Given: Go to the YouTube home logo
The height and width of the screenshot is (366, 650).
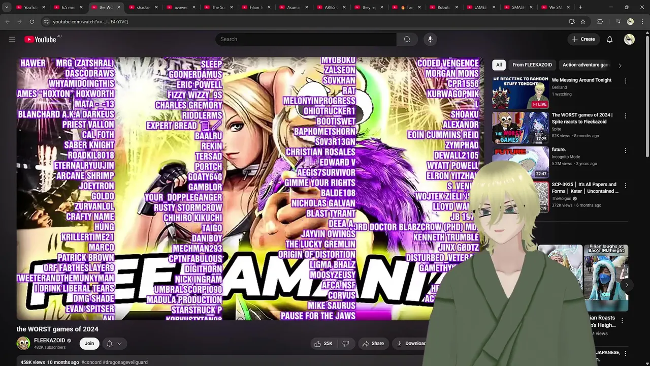Looking at the screenshot, I should (40, 39).
